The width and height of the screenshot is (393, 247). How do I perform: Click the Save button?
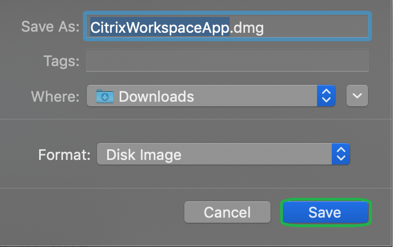point(326,213)
